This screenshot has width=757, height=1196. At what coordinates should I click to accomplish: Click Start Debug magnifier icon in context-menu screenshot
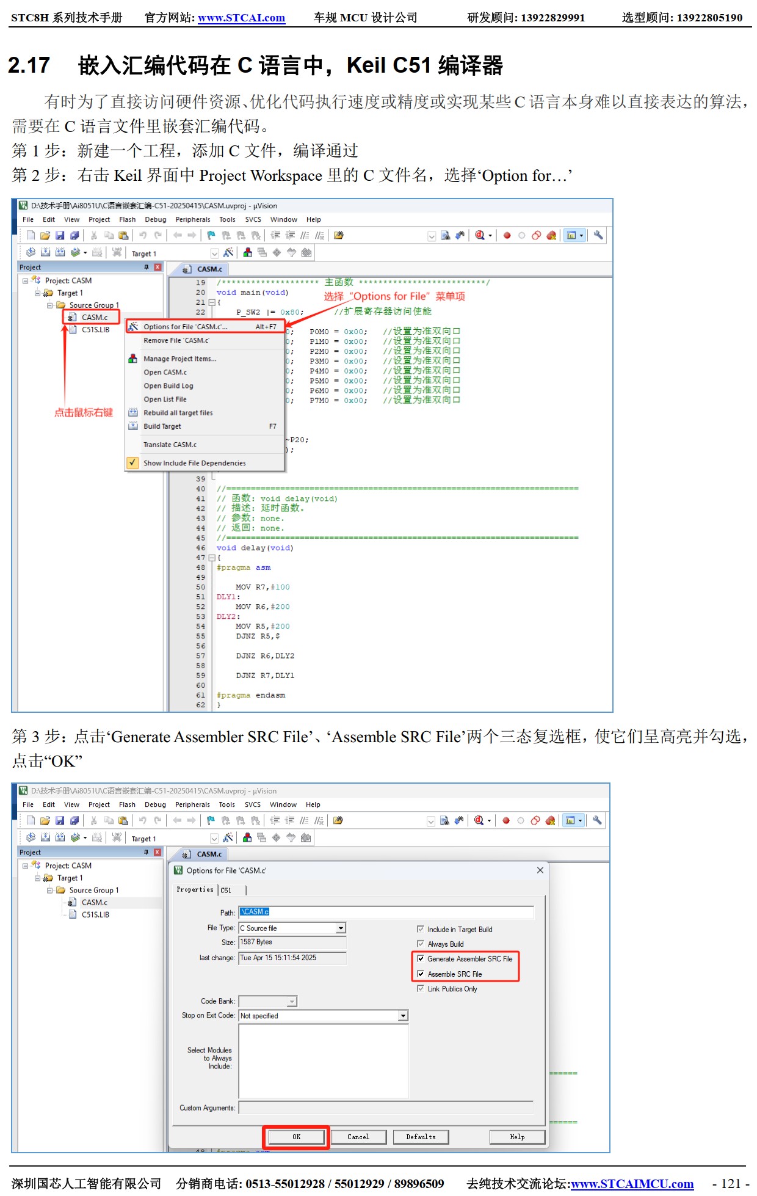(x=480, y=235)
